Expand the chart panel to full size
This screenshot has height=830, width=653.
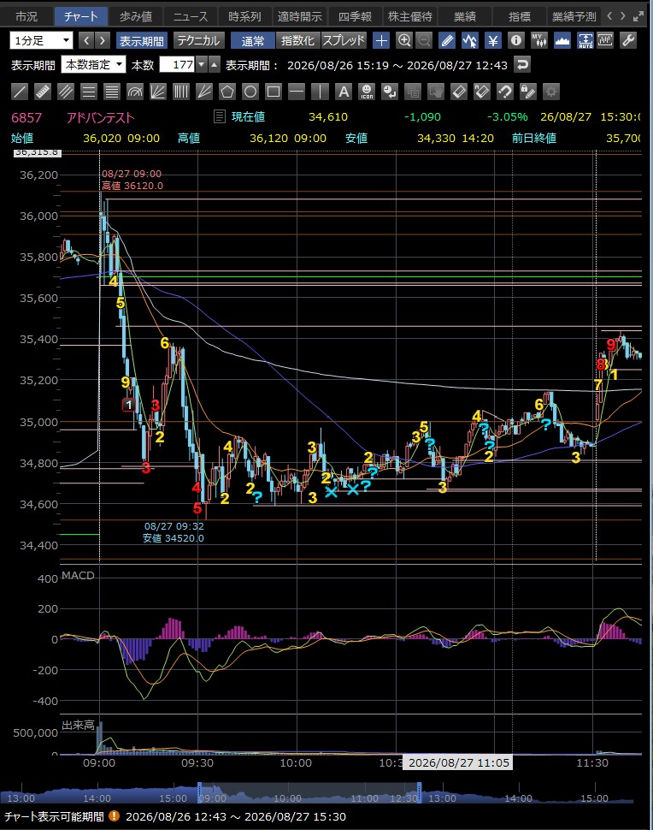coord(638,16)
